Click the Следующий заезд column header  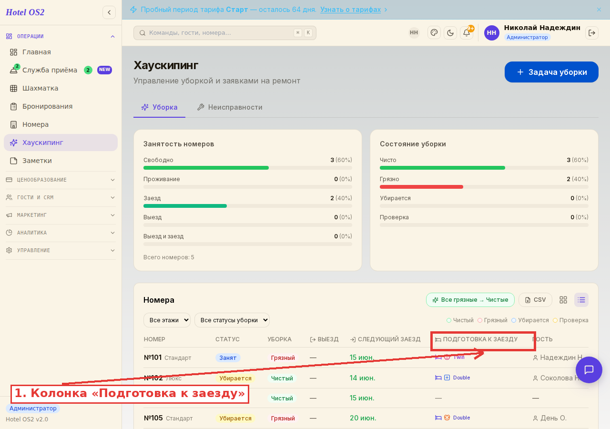pyautogui.click(x=385, y=339)
